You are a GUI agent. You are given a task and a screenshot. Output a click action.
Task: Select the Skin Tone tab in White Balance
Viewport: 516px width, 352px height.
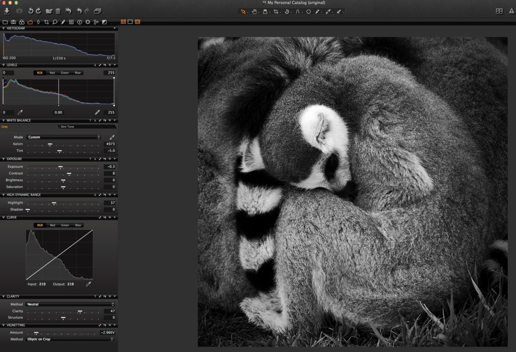pyautogui.click(x=67, y=127)
